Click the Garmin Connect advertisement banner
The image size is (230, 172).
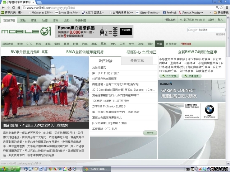(x=192, y=91)
